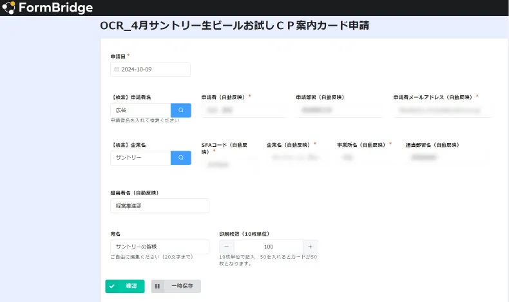509x302 pixels.
Task: Focus the 【検索】申請者名 search input
Action: pyautogui.click(x=140, y=110)
